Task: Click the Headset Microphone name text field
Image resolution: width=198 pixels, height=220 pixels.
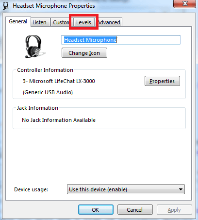Action: [121, 40]
